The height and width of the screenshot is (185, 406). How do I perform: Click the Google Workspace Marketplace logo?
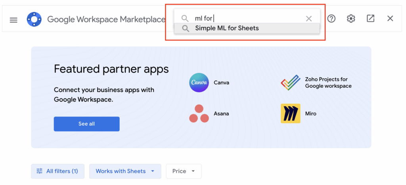(x=34, y=19)
